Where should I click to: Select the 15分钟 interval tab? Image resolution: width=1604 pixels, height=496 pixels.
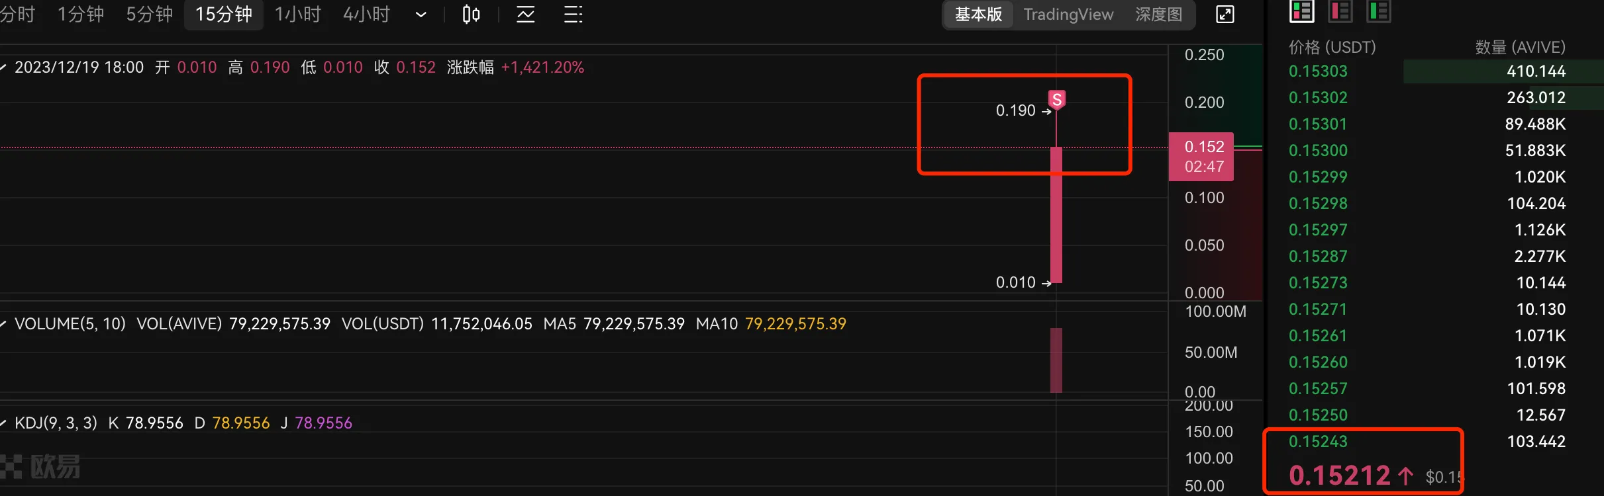tap(224, 14)
